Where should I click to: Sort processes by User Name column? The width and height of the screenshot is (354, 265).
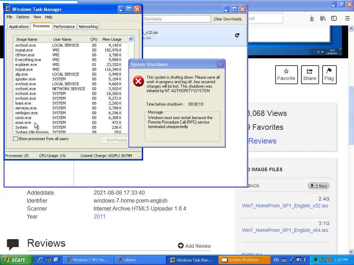point(69,39)
